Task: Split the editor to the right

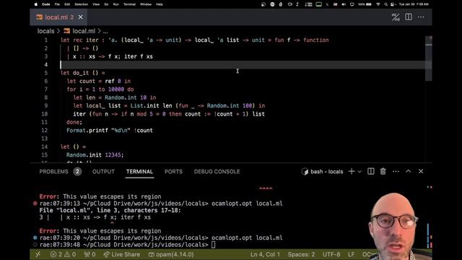Action: tap(409, 17)
